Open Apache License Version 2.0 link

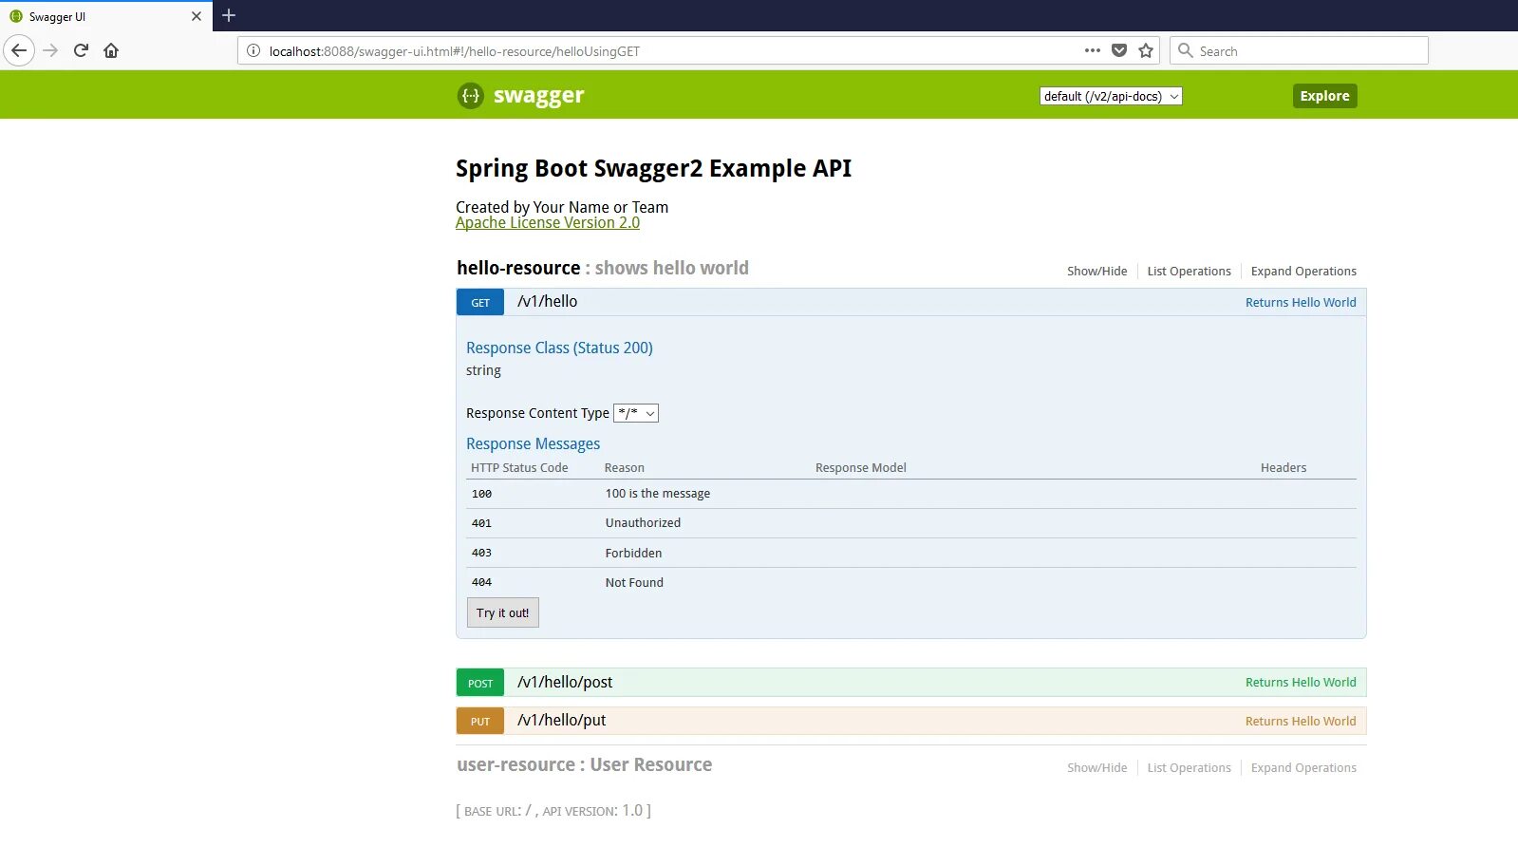(x=548, y=222)
